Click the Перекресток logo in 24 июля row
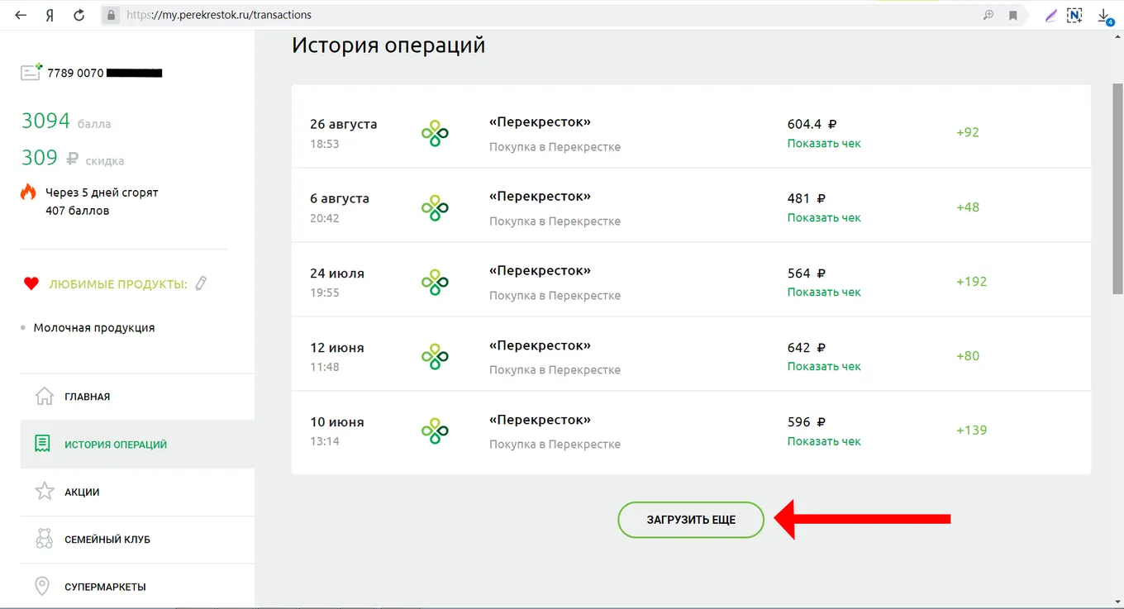The height and width of the screenshot is (609, 1124). [435, 282]
